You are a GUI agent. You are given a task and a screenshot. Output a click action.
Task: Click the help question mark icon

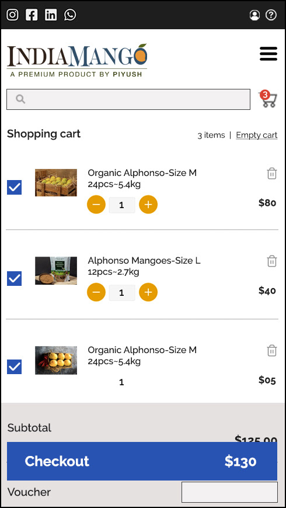coord(271,15)
